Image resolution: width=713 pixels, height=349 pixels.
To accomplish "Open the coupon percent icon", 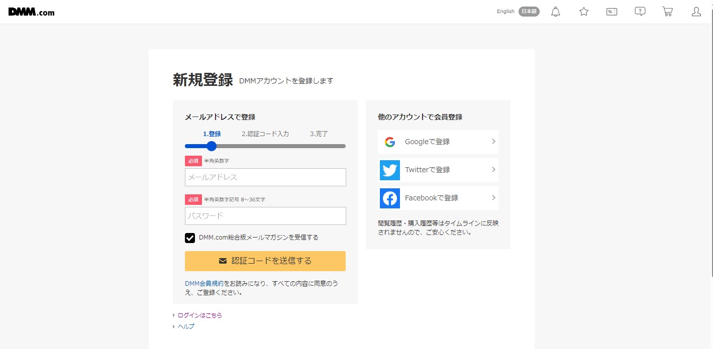I will tap(612, 12).
